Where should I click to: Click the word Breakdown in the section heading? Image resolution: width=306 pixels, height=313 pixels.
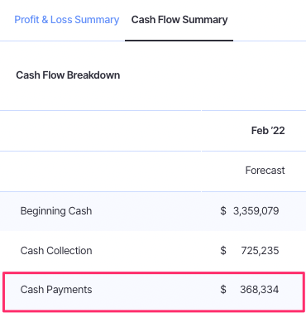pos(93,75)
